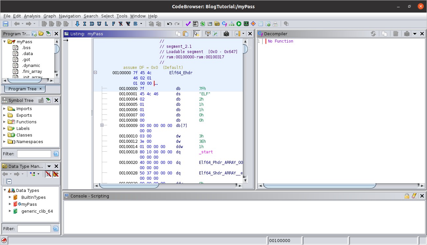This screenshot has height=245, width=427.
Task: Open the Bytes viewer icon
Action: [x=195, y=24]
